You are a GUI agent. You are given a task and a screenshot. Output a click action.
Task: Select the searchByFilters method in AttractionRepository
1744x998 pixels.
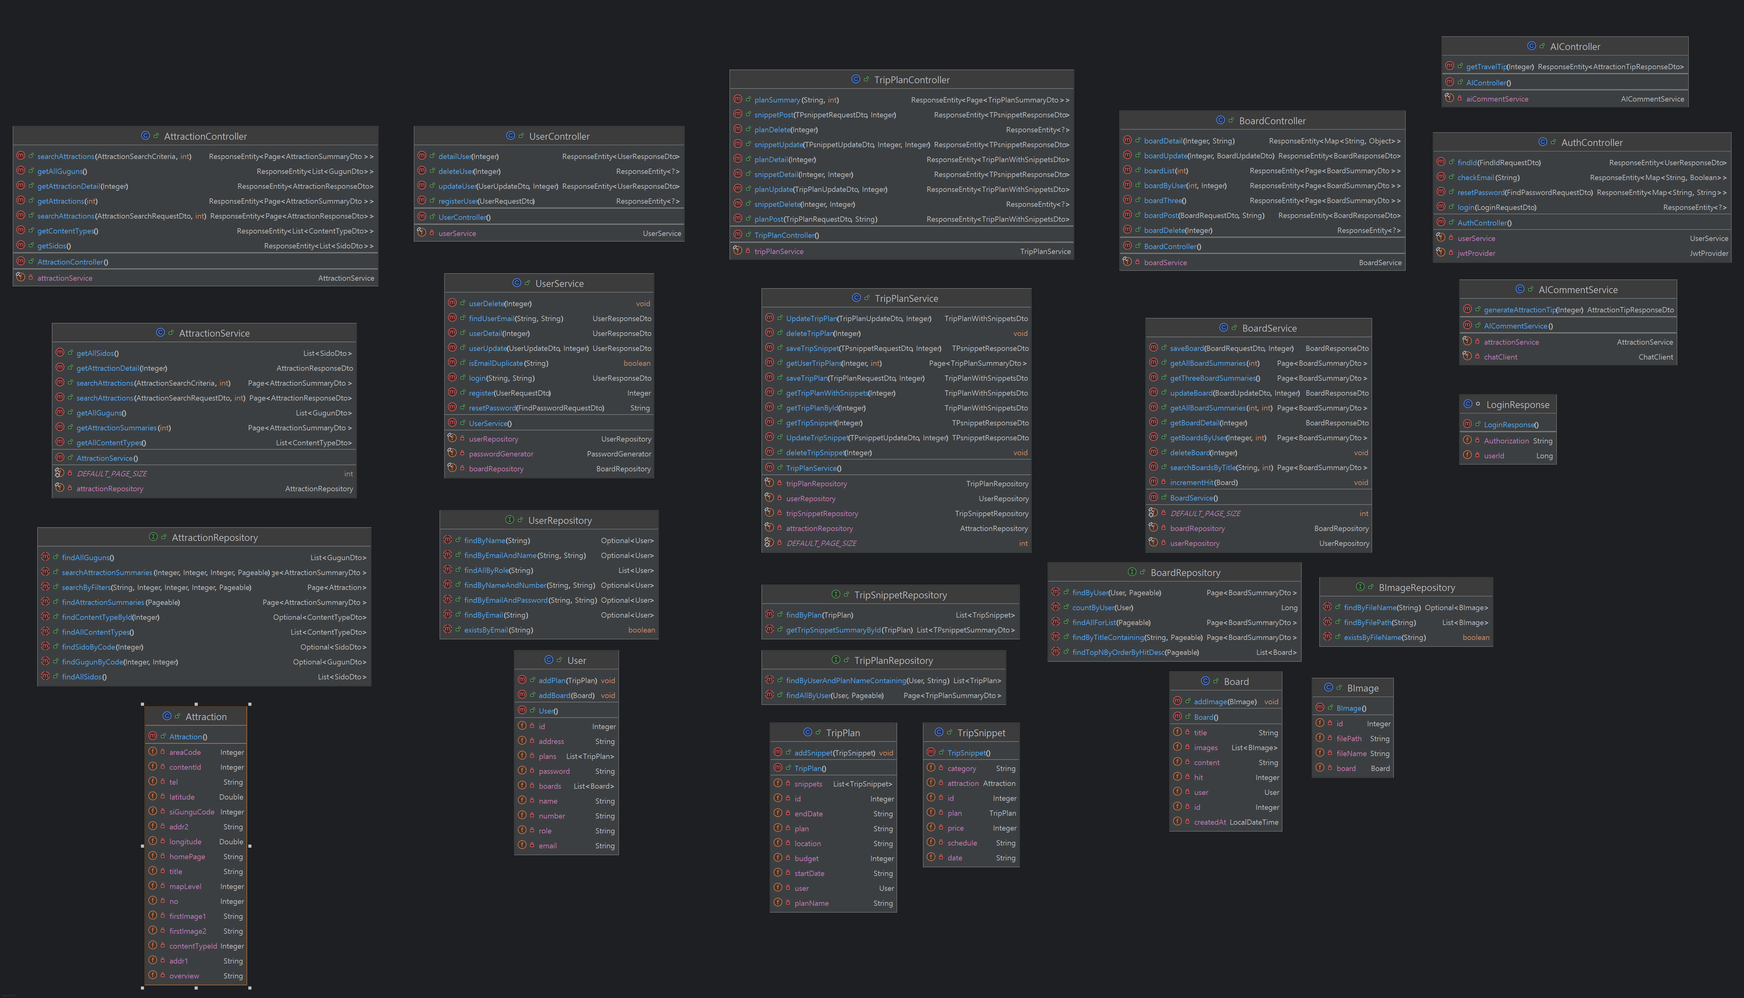pos(204,587)
